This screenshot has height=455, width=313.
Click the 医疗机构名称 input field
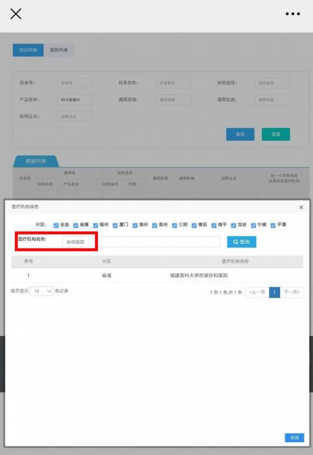point(141,242)
